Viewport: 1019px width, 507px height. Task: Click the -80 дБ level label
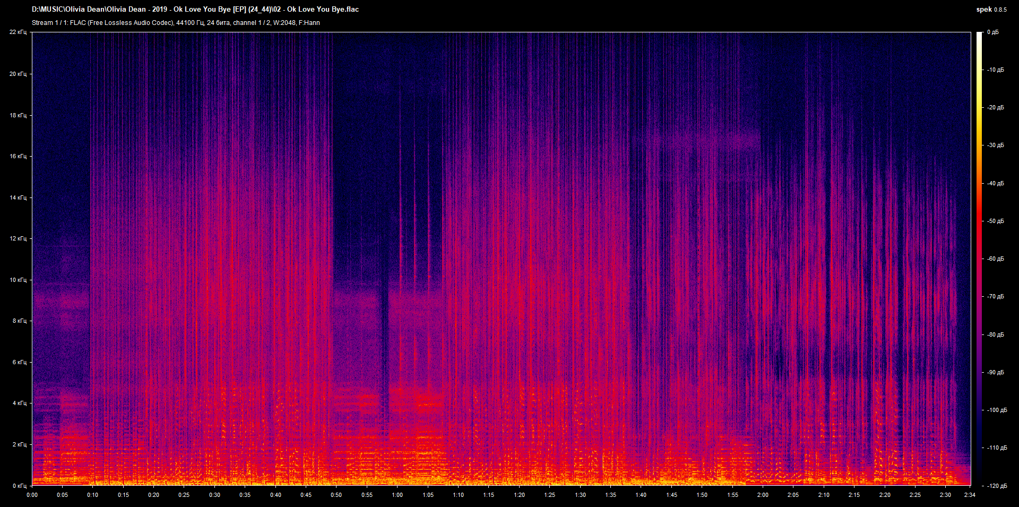(x=996, y=335)
